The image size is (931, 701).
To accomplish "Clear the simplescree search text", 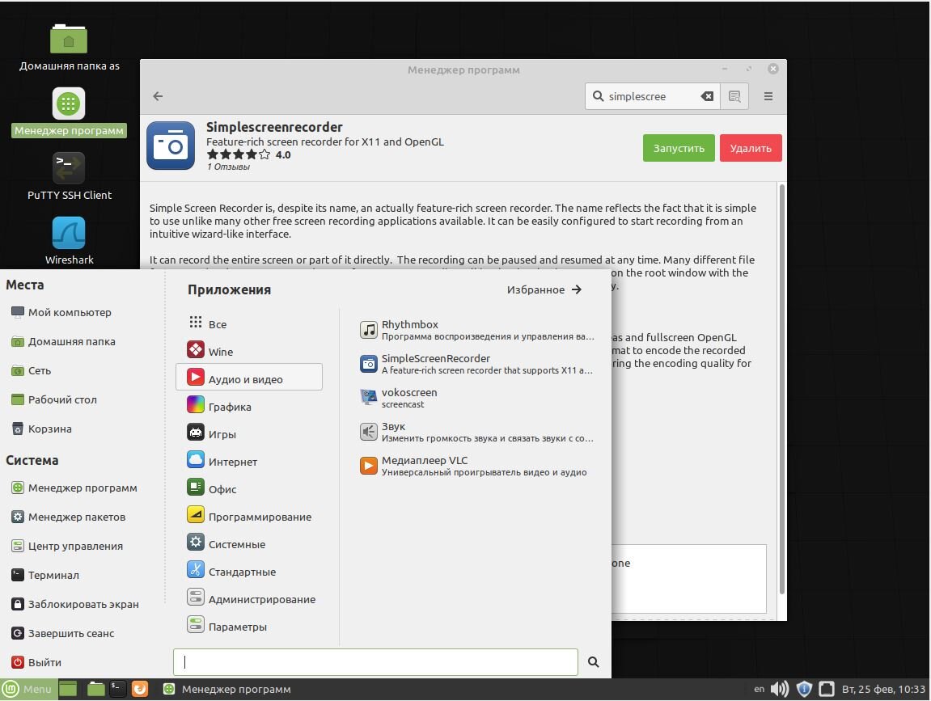I will click(x=707, y=96).
